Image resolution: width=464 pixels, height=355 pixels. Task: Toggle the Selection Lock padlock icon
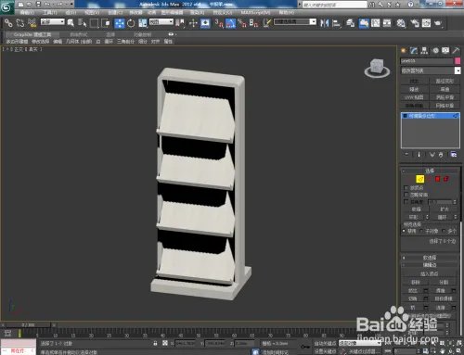point(155,343)
